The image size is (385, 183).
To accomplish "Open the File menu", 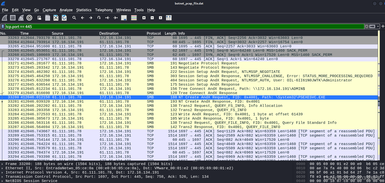I will pyautogui.click(x=5, y=10).
